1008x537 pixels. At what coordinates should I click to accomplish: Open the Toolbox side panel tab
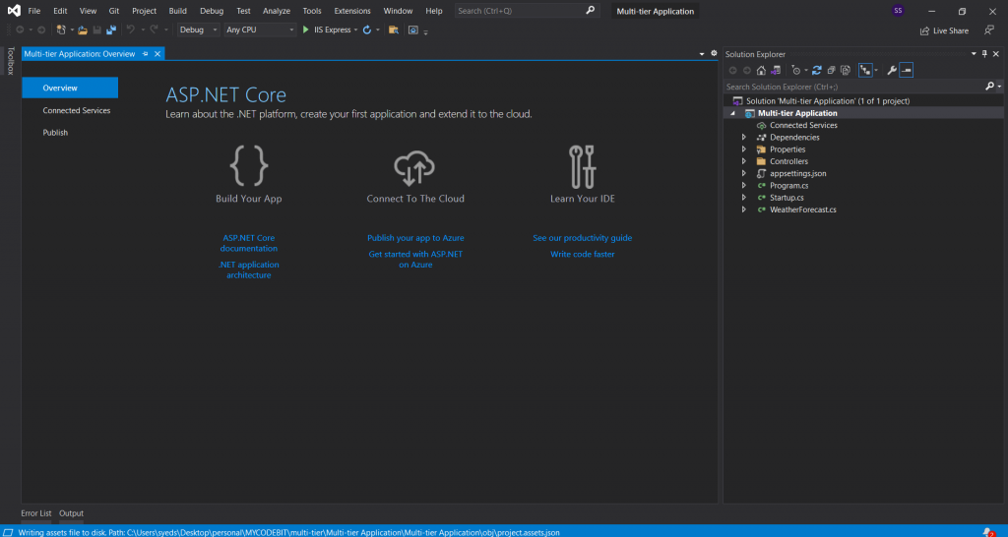tap(10, 61)
